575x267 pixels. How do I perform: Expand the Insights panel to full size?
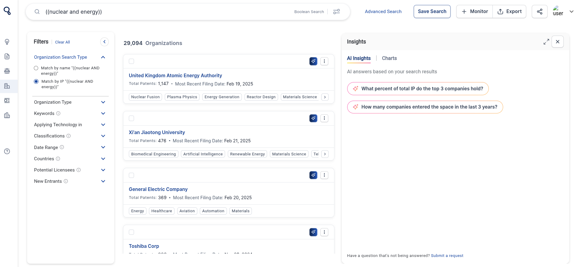pos(546,42)
